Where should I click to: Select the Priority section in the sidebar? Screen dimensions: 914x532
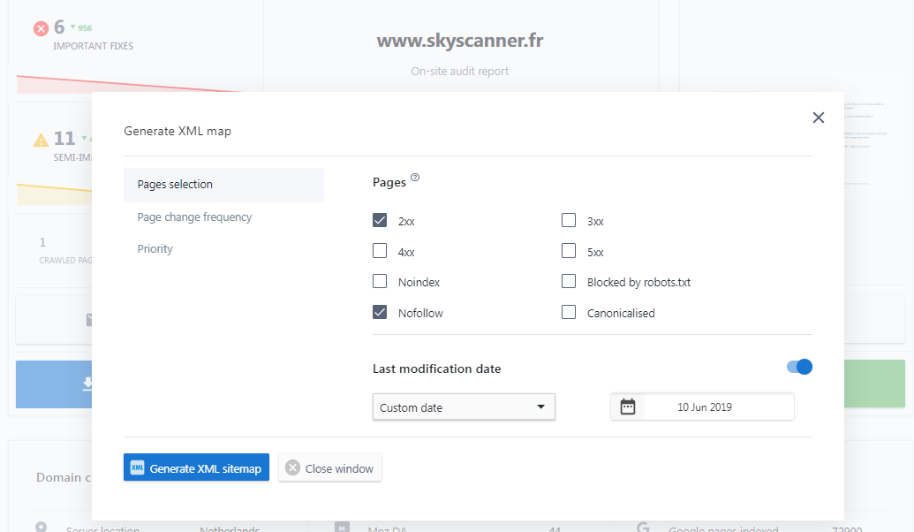155,248
